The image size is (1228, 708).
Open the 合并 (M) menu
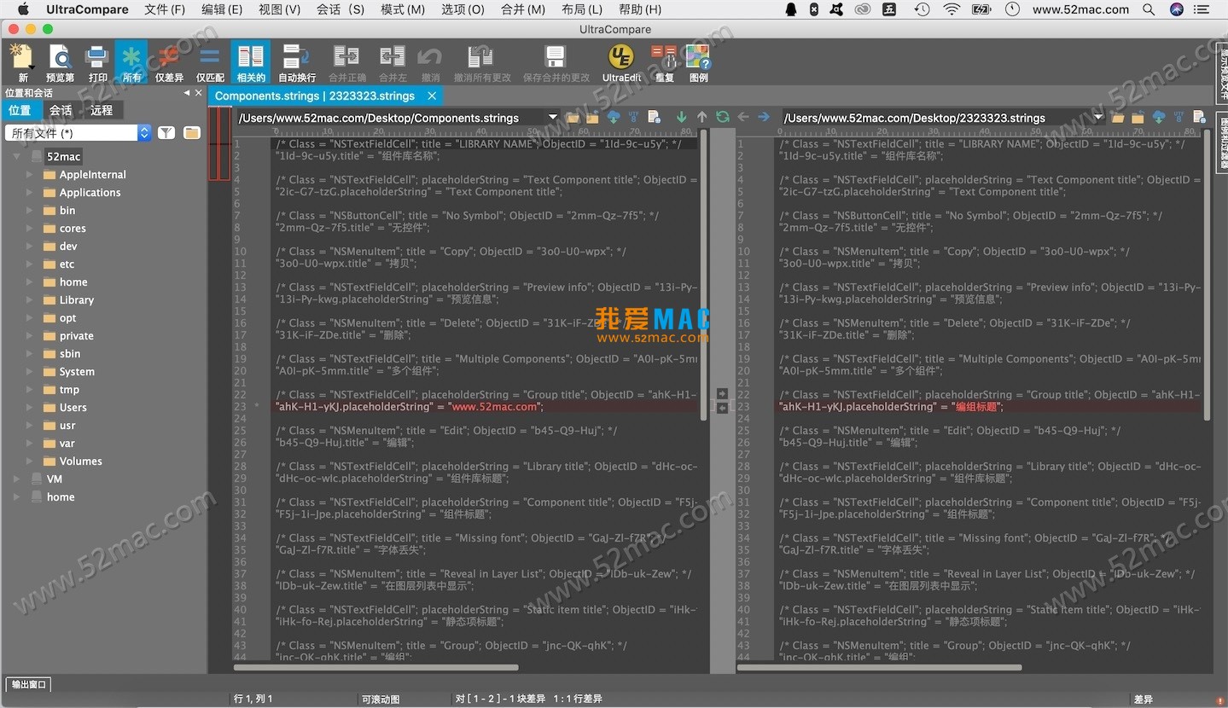coord(523,9)
